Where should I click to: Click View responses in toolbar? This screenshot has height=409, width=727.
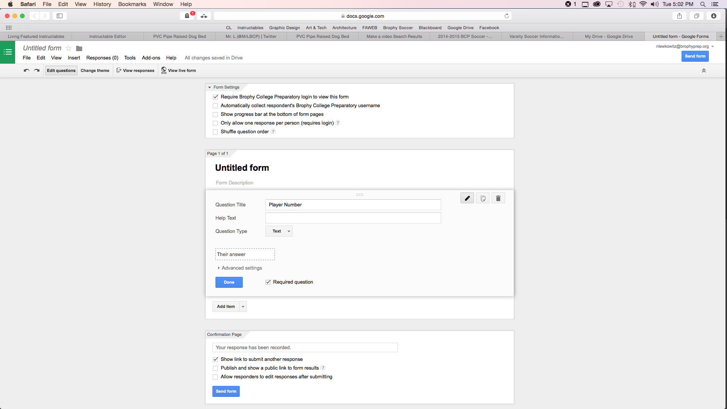136,70
